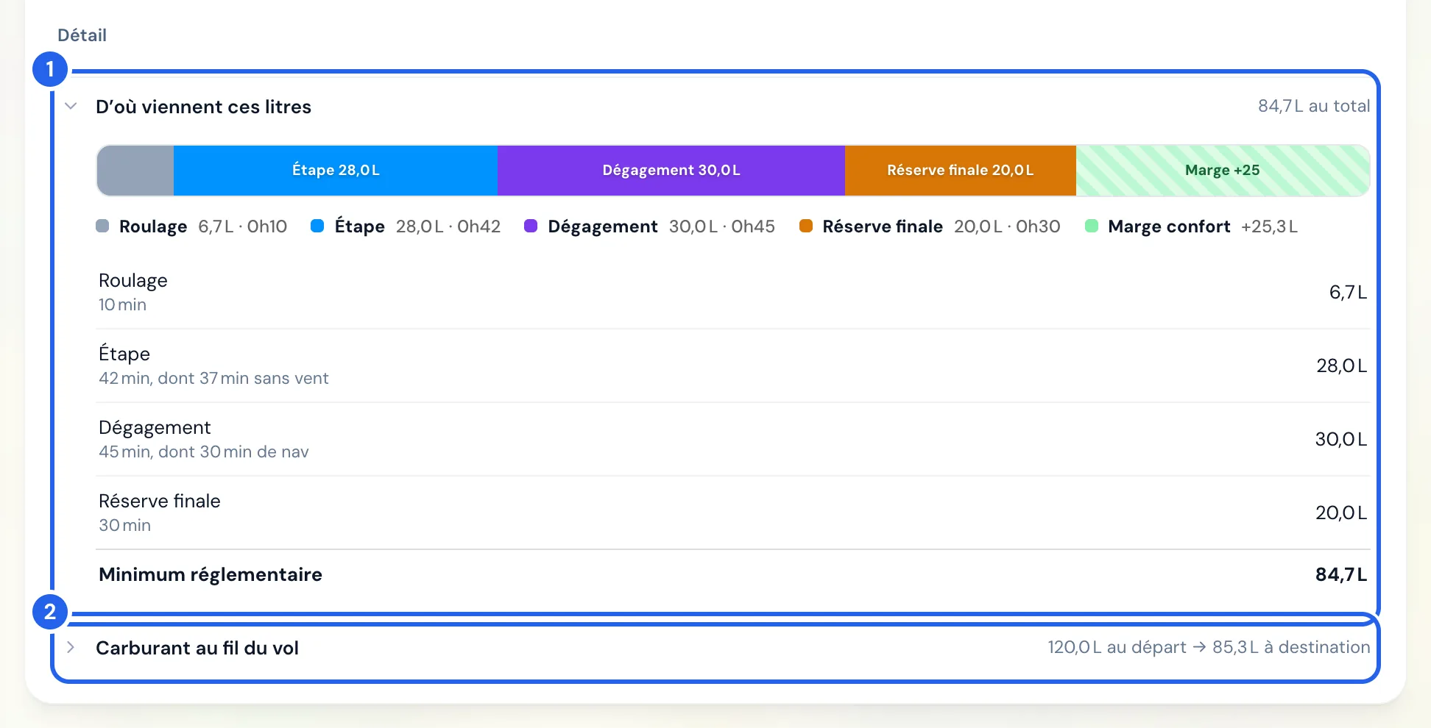Select the Étape 42 min row
Image resolution: width=1431 pixels, height=728 pixels.
tap(732, 365)
